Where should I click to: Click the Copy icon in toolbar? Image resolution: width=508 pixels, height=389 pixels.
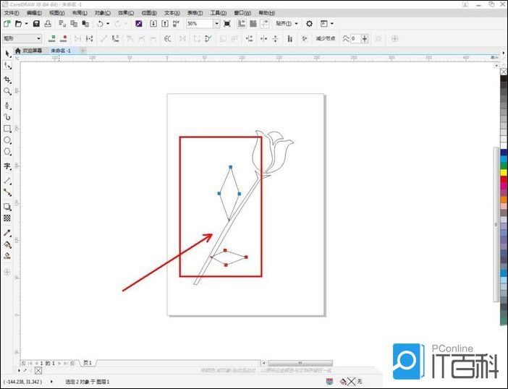point(74,24)
